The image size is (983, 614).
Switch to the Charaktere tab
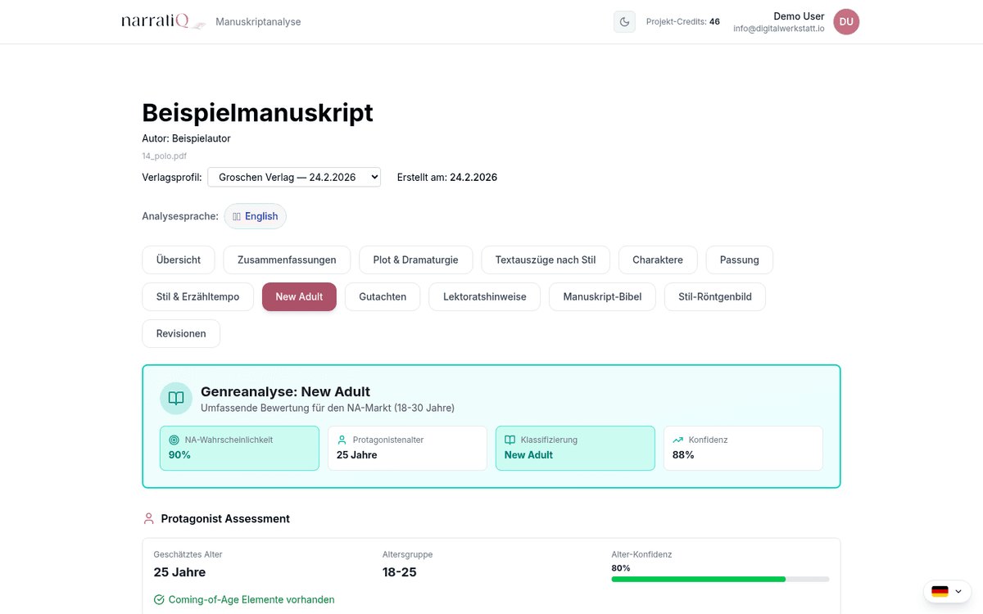tap(658, 260)
